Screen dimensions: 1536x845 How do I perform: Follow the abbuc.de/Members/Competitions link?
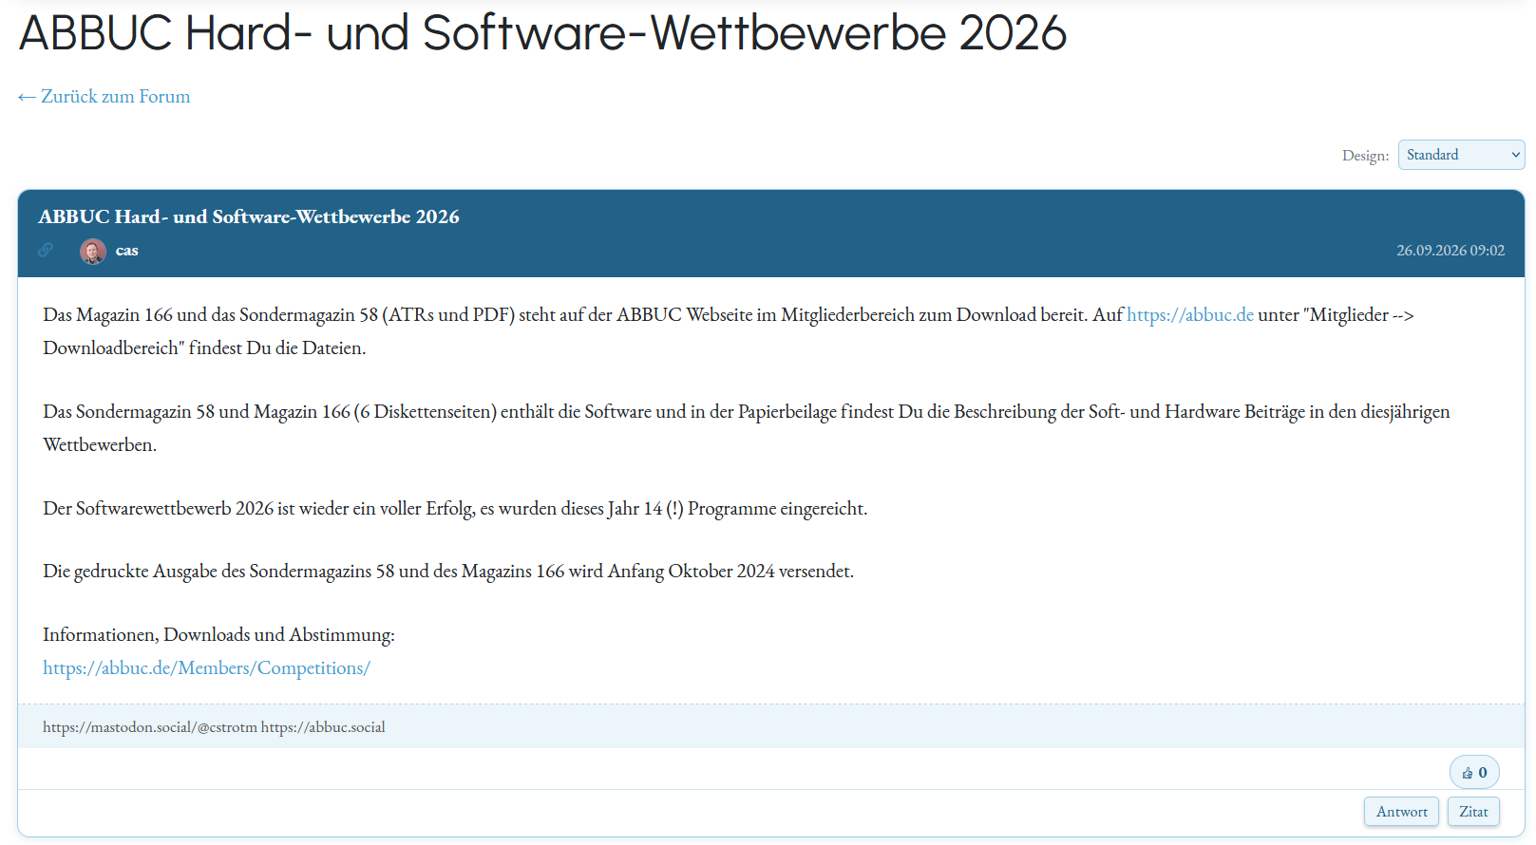(x=206, y=668)
